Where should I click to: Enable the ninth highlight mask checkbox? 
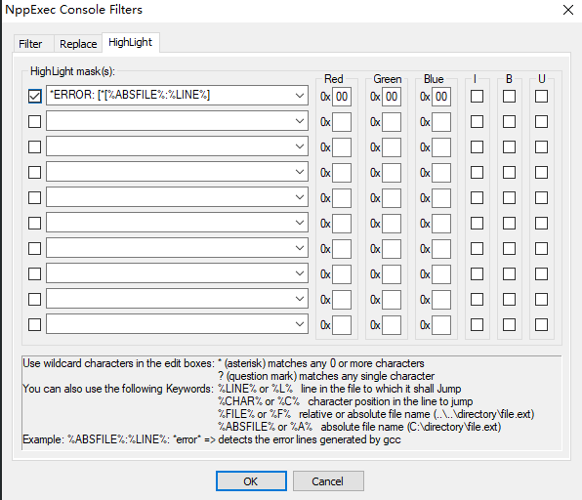coord(34,299)
